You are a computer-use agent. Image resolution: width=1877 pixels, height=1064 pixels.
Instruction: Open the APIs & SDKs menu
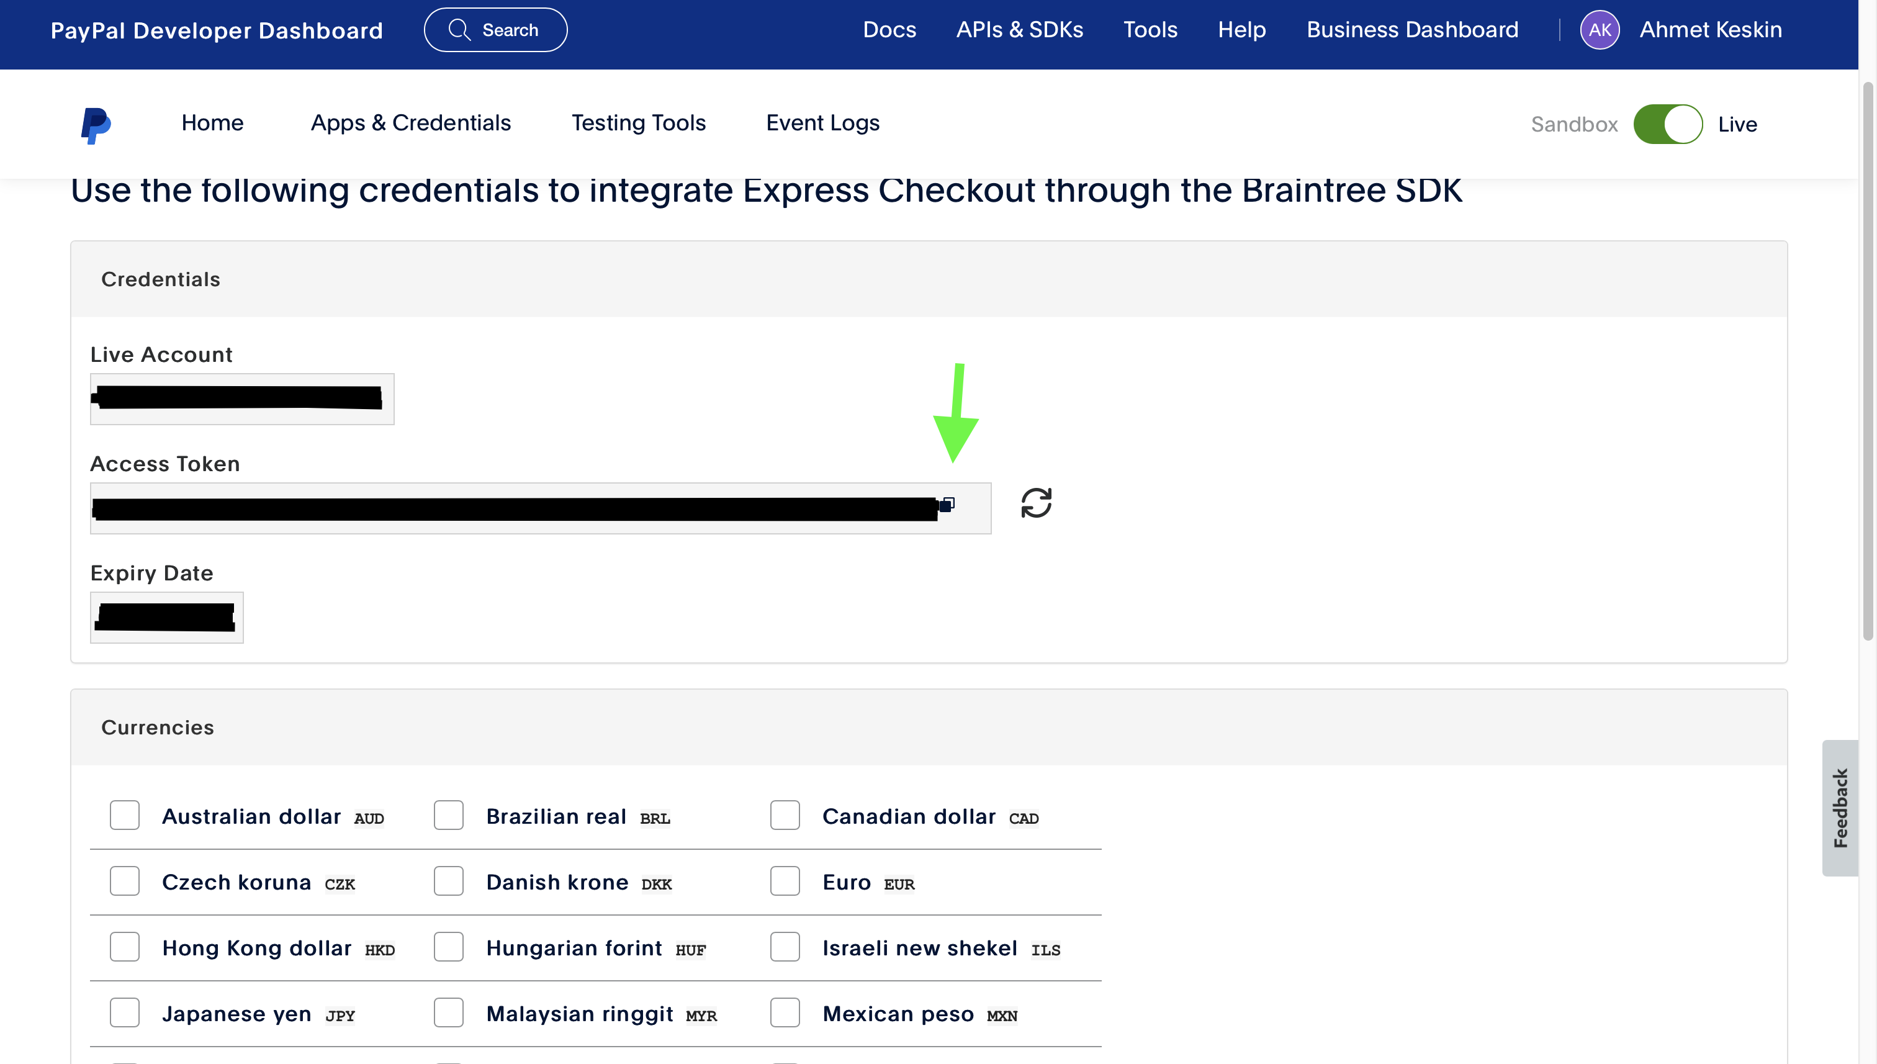tap(1019, 30)
